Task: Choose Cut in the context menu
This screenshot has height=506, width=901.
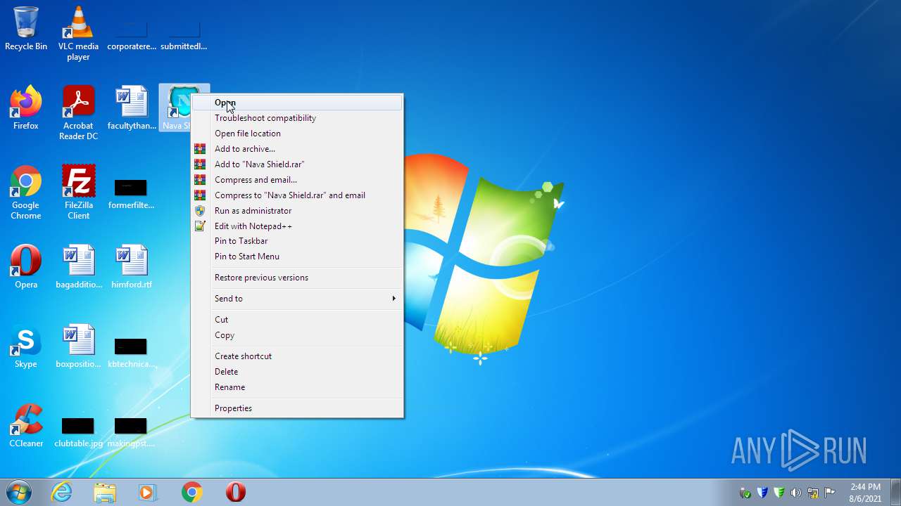Action: click(x=297, y=320)
